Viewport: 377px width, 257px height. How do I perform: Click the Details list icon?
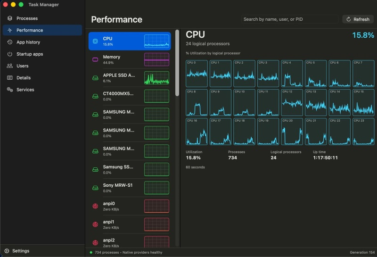point(9,77)
